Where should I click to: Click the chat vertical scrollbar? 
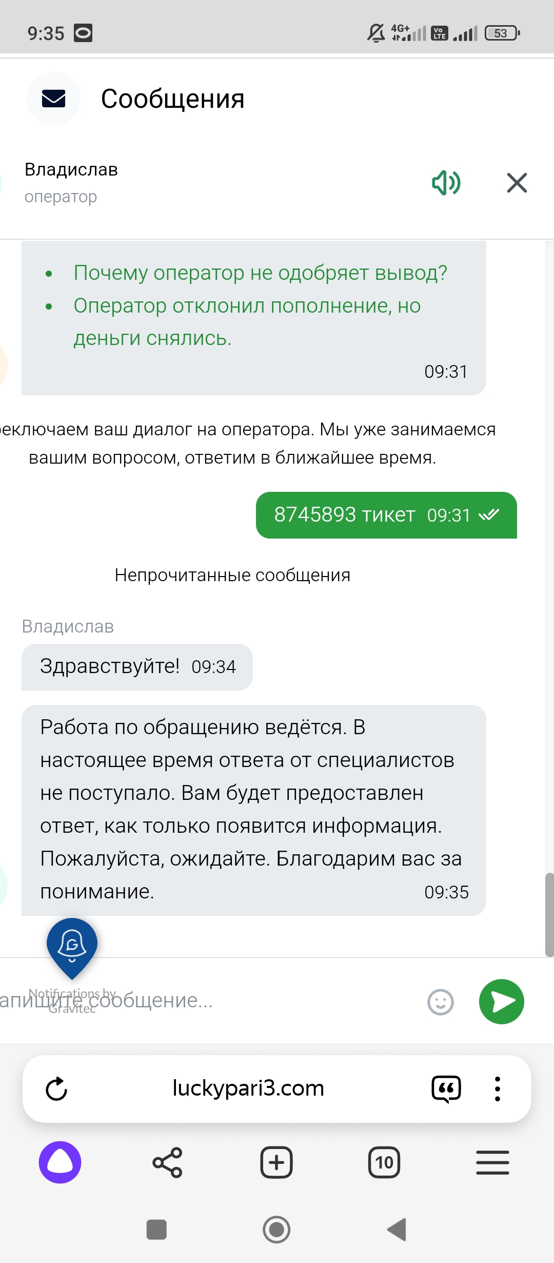point(549,915)
